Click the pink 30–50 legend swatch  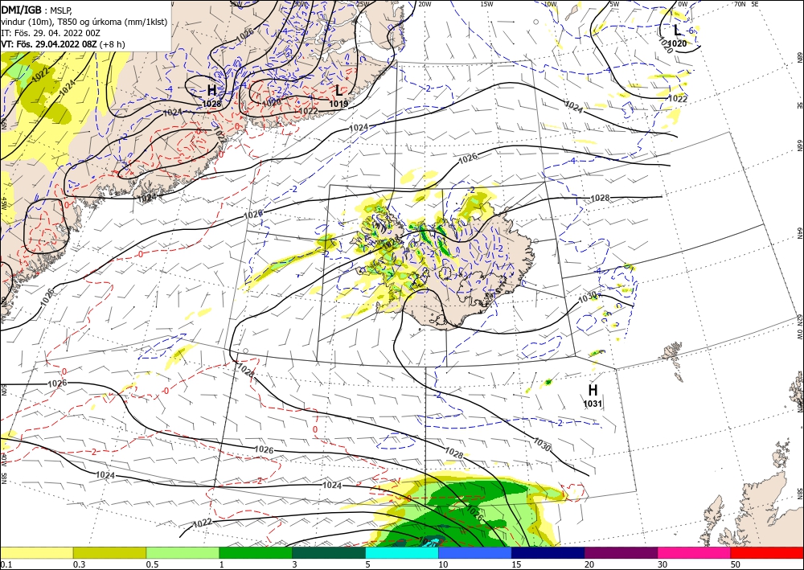[695, 552]
